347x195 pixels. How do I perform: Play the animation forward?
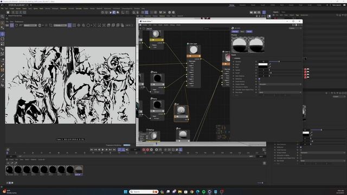[102, 149]
